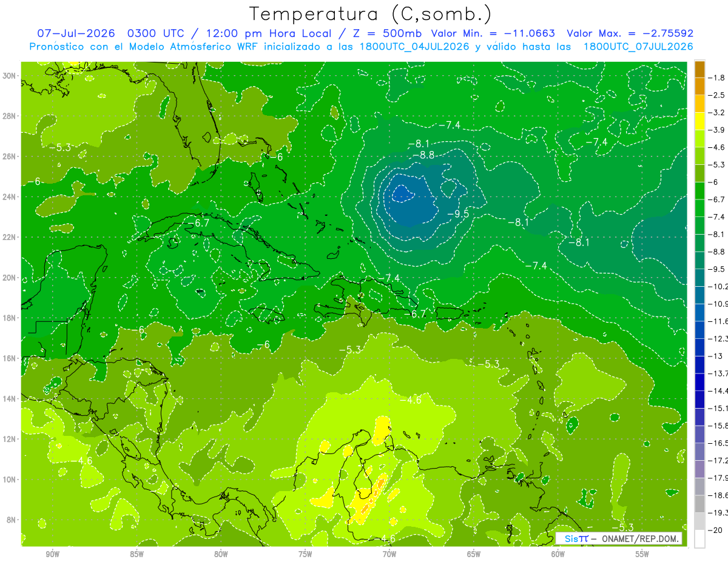Click the "28N" latitude axis label
This screenshot has height=562, width=728.
(x=10, y=116)
